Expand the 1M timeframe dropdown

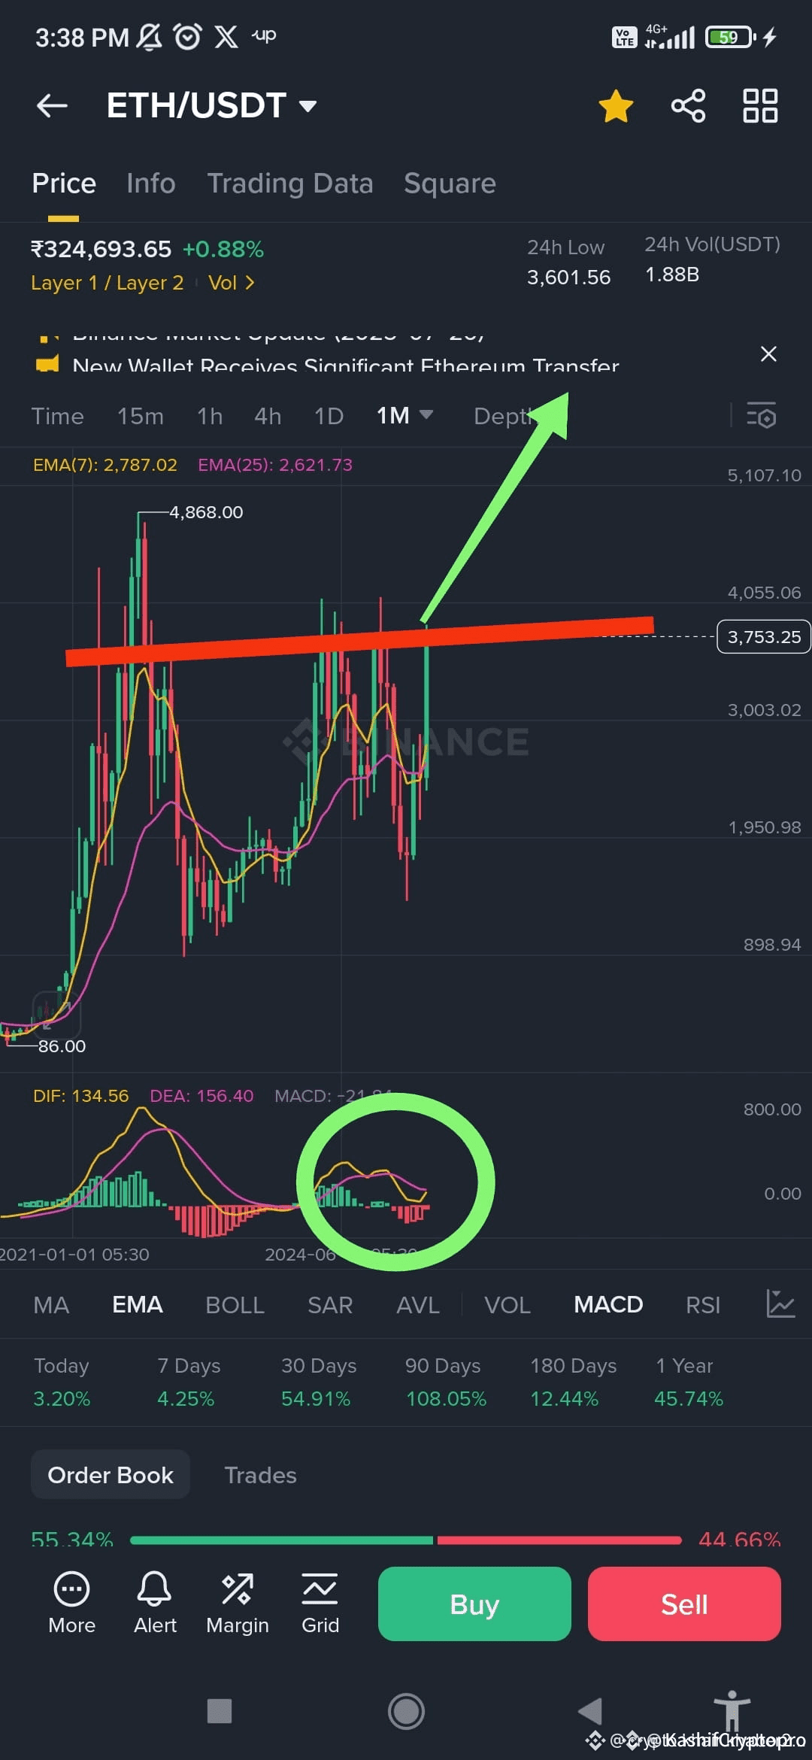426,414
